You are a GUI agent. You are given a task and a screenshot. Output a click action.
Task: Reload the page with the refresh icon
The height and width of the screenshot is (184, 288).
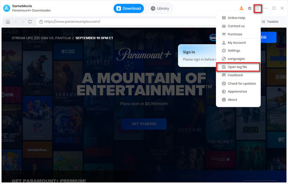[30, 22]
